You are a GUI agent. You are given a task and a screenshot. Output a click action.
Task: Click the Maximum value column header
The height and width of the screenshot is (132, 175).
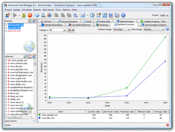click(x=127, y=112)
